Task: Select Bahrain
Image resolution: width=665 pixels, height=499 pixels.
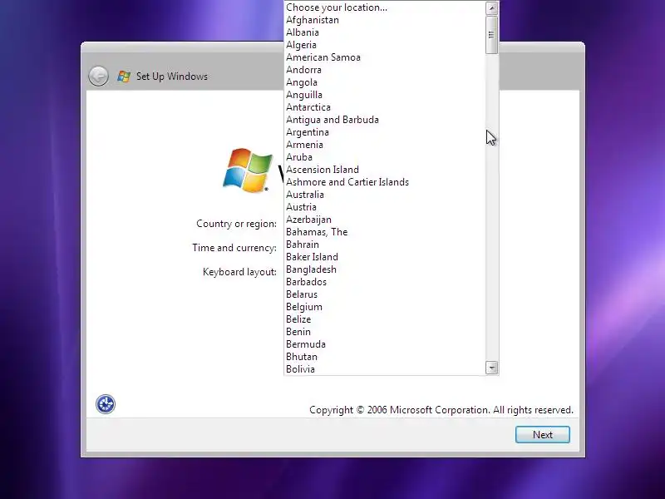Action: pyautogui.click(x=385, y=245)
